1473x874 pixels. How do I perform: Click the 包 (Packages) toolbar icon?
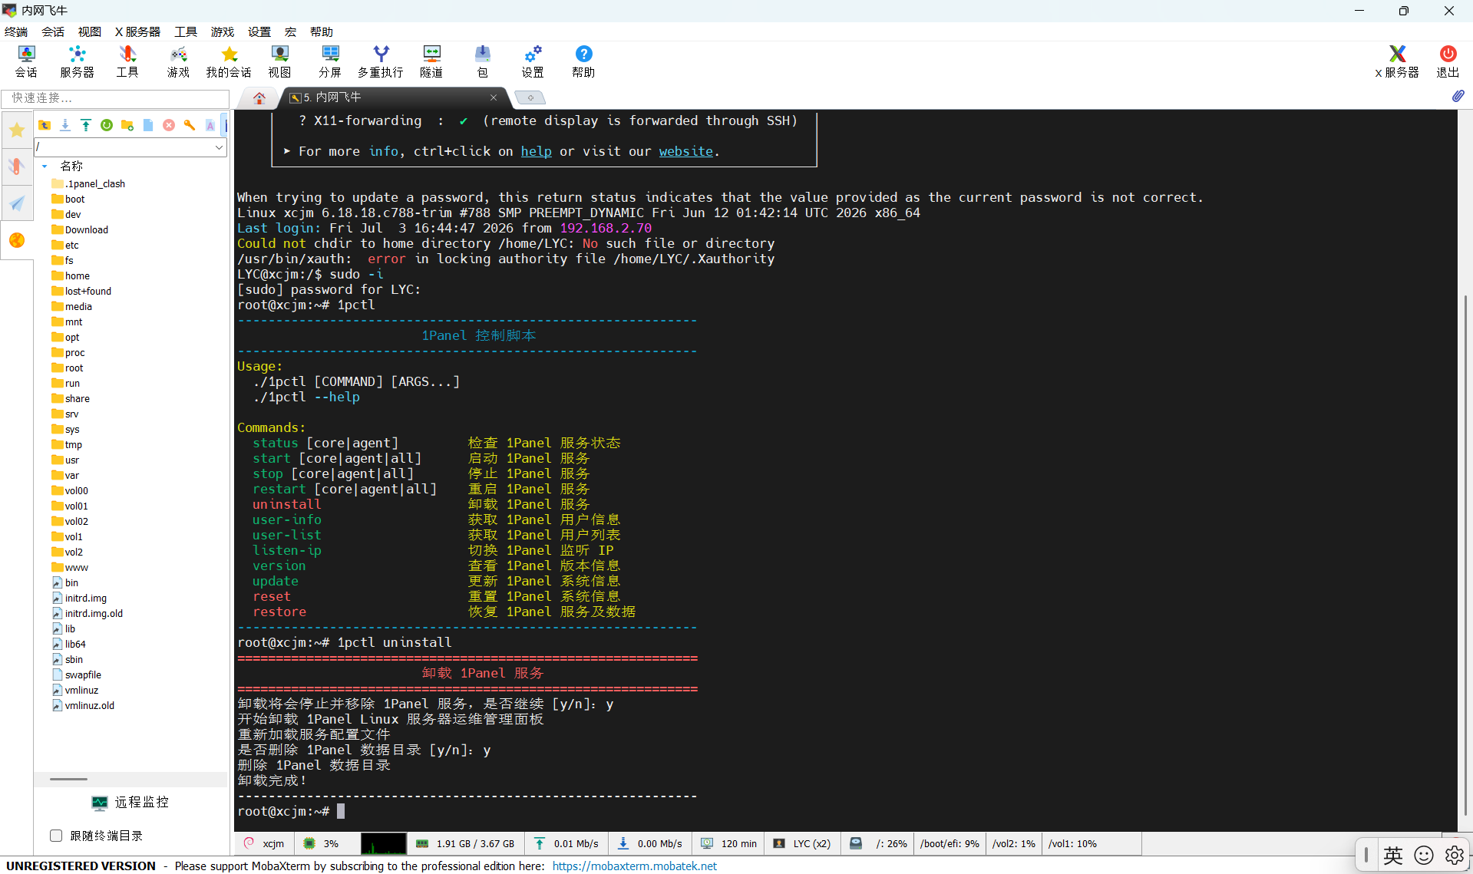pos(482,61)
